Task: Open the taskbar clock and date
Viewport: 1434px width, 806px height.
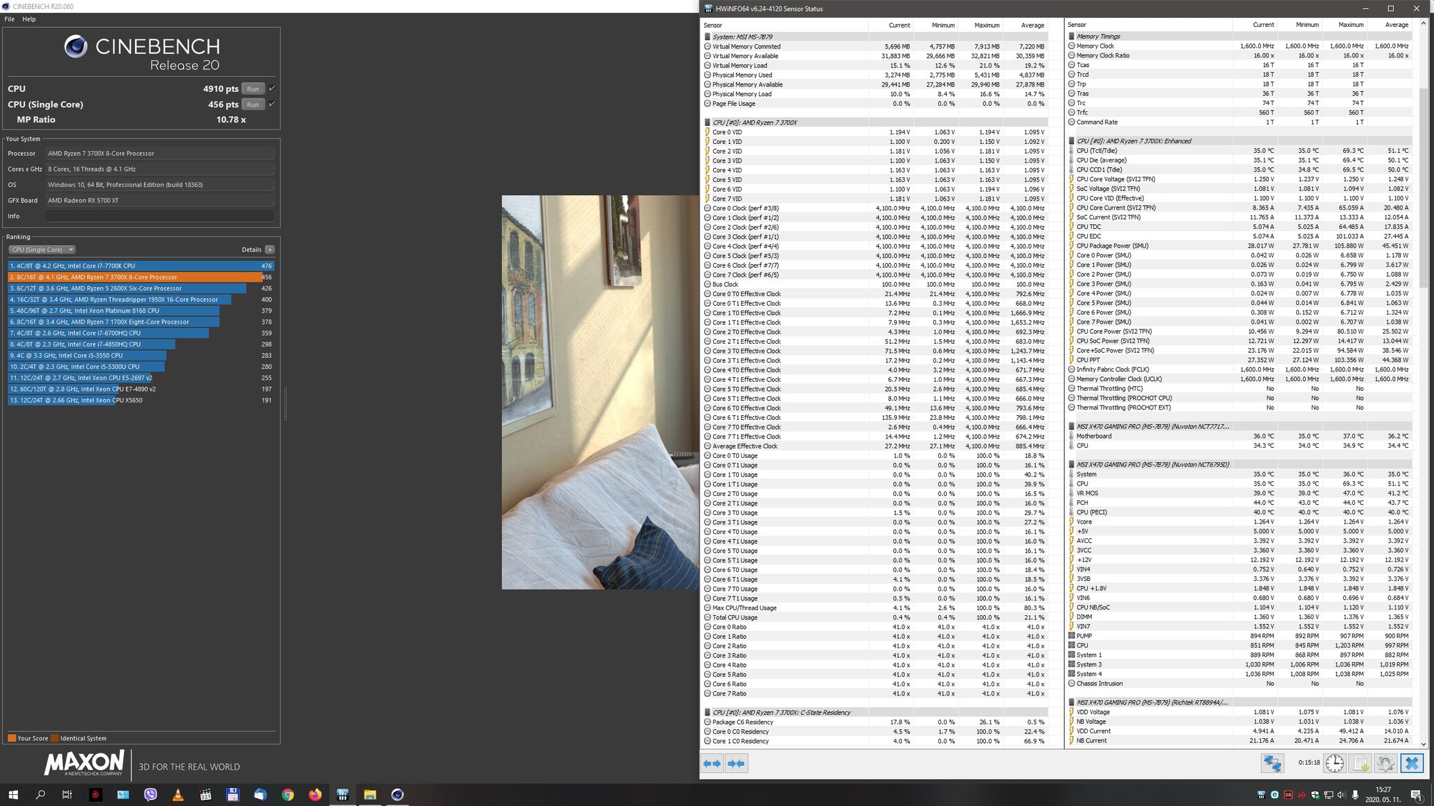Action: [1383, 795]
